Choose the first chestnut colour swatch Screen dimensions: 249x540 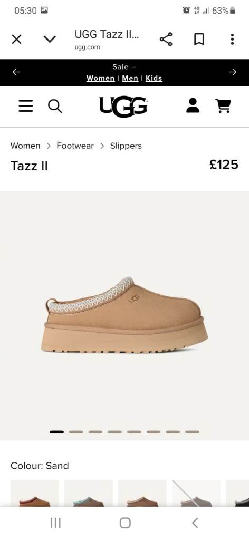(x=34, y=493)
